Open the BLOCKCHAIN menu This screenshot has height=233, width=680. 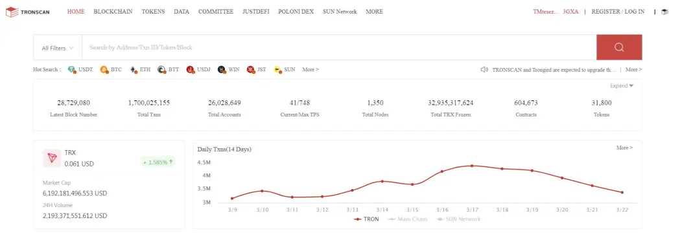tap(113, 12)
